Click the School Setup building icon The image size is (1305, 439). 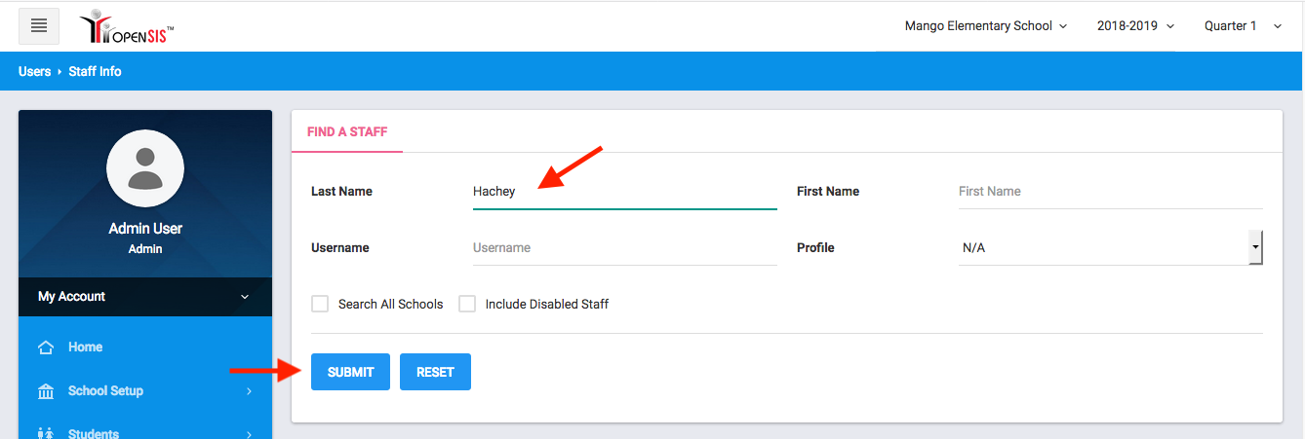(x=45, y=391)
